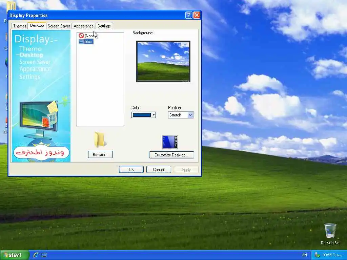Expand the Position Stretch dropdown
The width and height of the screenshot is (347, 260).
pos(190,115)
